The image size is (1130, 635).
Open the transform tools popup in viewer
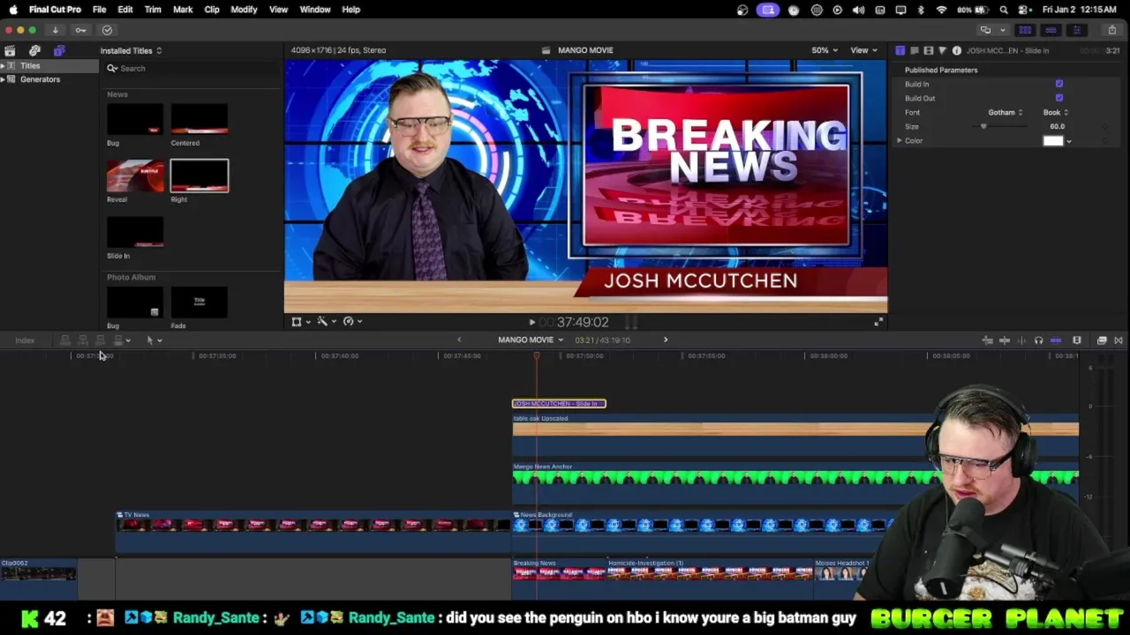(x=300, y=322)
